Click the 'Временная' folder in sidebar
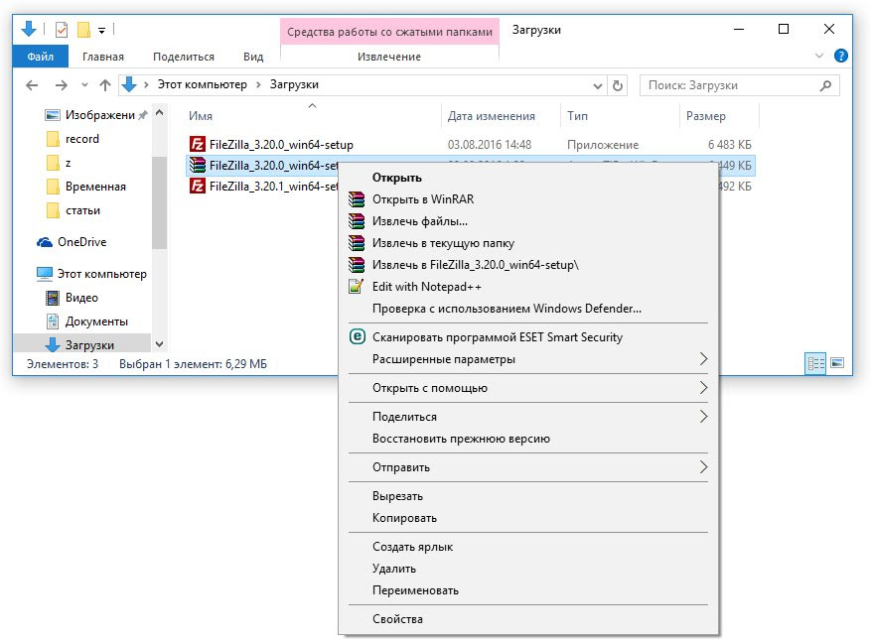The image size is (871, 642). tap(86, 187)
